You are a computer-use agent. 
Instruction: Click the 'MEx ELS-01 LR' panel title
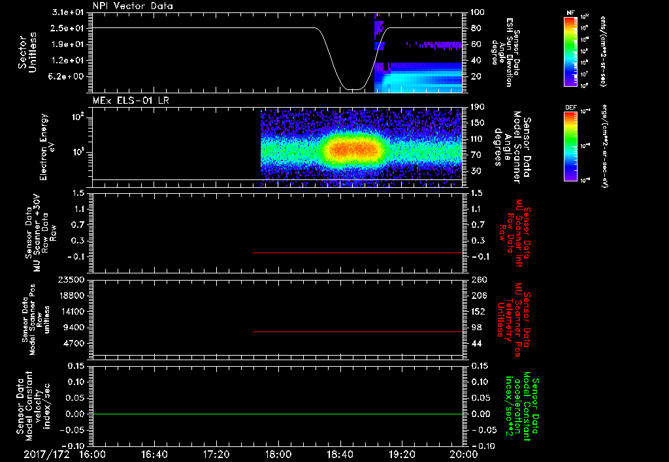[x=131, y=100]
